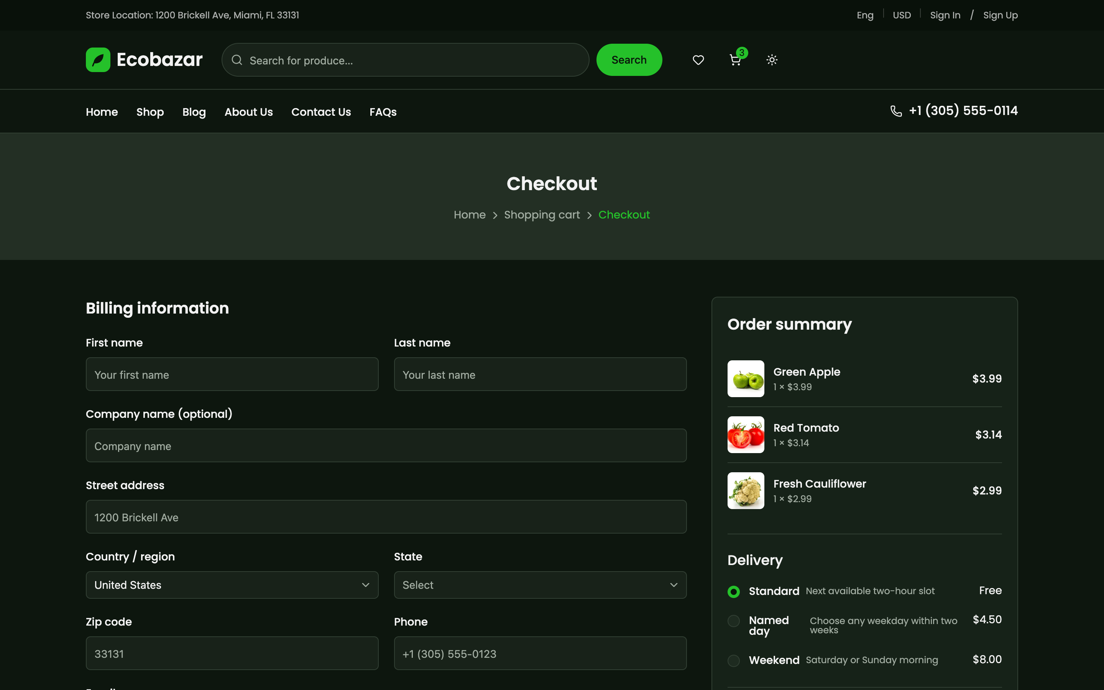Toggle light theme with sun icon

(772, 60)
